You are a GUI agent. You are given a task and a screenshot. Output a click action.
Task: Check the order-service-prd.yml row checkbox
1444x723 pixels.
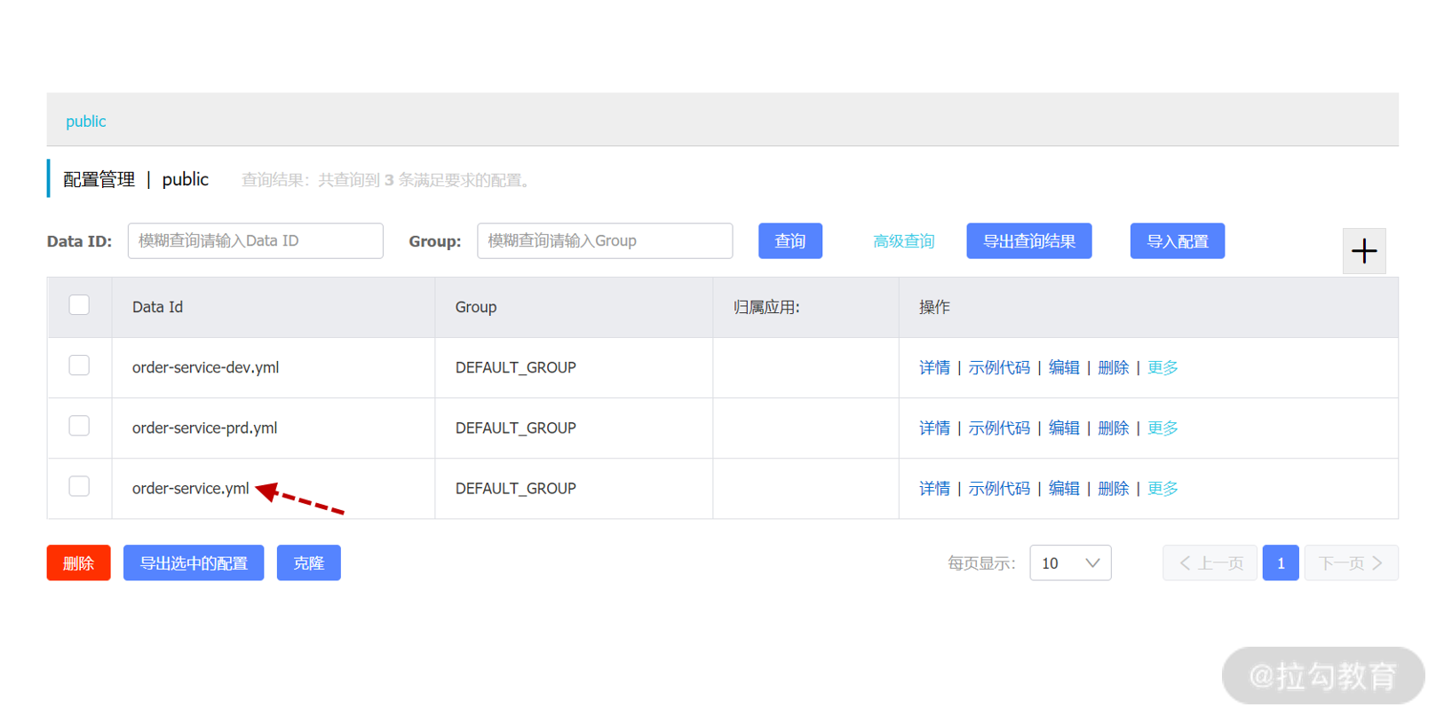[x=79, y=426]
